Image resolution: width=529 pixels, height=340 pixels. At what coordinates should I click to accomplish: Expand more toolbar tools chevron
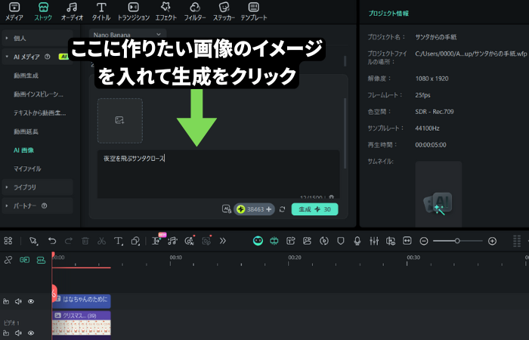(x=223, y=241)
